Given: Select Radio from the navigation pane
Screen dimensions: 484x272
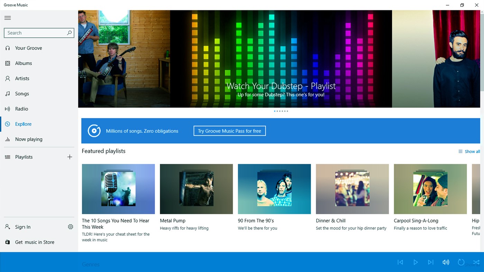Looking at the screenshot, I should click(21, 109).
